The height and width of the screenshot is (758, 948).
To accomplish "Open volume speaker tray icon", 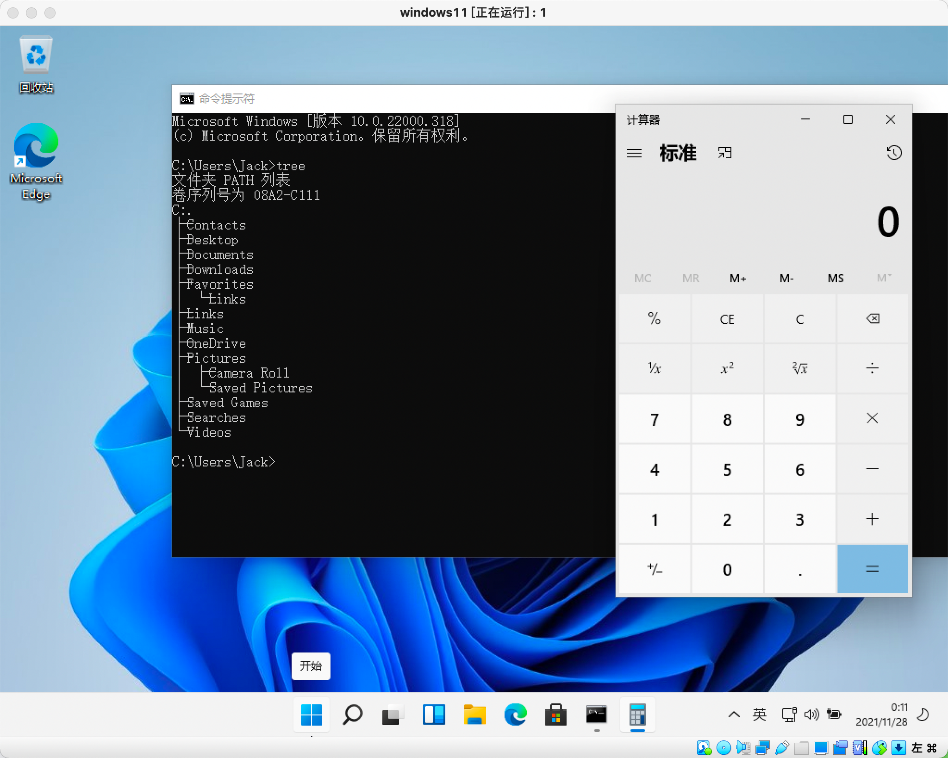I will coord(811,715).
